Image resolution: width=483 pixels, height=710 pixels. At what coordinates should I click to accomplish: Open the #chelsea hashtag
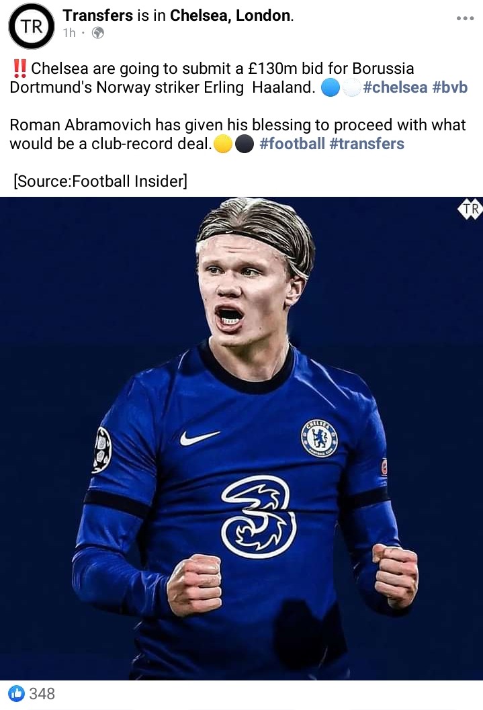(395, 87)
